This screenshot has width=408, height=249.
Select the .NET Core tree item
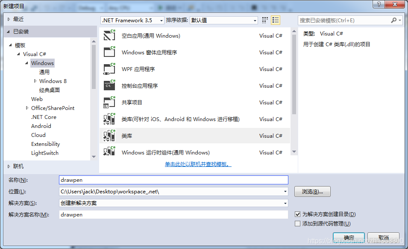(x=44, y=117)
